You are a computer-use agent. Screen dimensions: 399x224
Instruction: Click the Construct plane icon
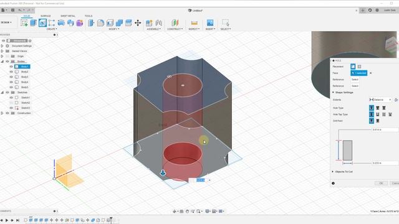click(175, 23)
